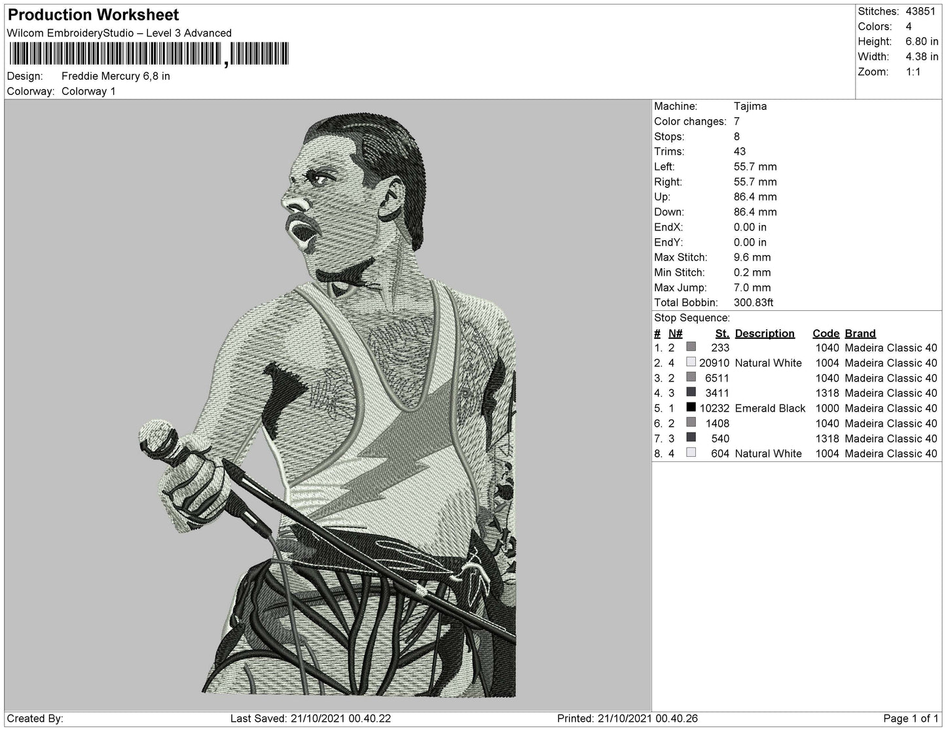This screenshot has width=946, height=731.
Task: Select 'Wilcom EmbroideryStudio – Level 3 Advanced' text
Action: pyautogui.click(x=119, y=33)
